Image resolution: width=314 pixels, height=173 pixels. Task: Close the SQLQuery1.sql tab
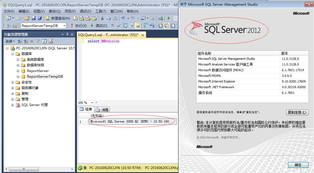[143, 35]
